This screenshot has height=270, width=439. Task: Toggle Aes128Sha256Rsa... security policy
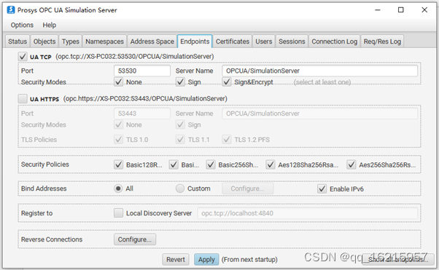[x=270, y=164]
